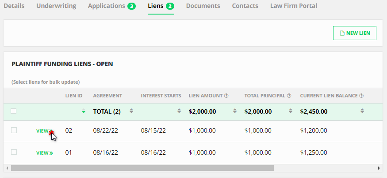Click the New Lien button
The height and width of the screenshot is (178, 387).
click(354, 33)
